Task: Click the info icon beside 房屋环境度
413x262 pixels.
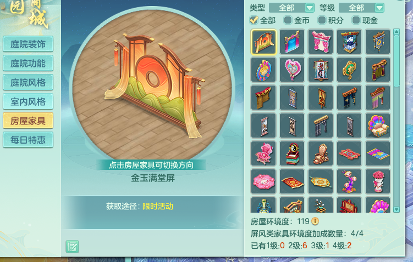Action: (x=315, y=221)
